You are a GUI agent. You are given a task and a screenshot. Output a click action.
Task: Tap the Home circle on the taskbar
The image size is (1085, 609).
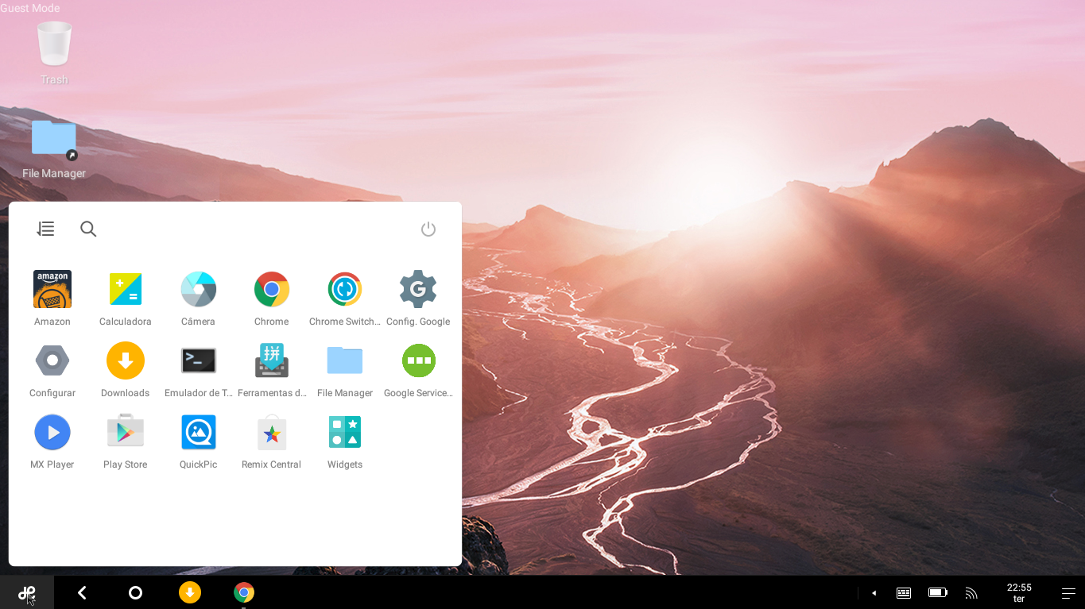(135, 592)
